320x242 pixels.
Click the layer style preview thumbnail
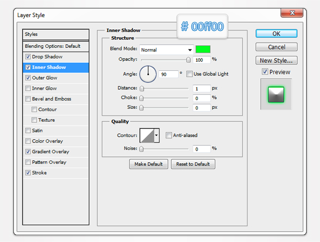[276, 94]
